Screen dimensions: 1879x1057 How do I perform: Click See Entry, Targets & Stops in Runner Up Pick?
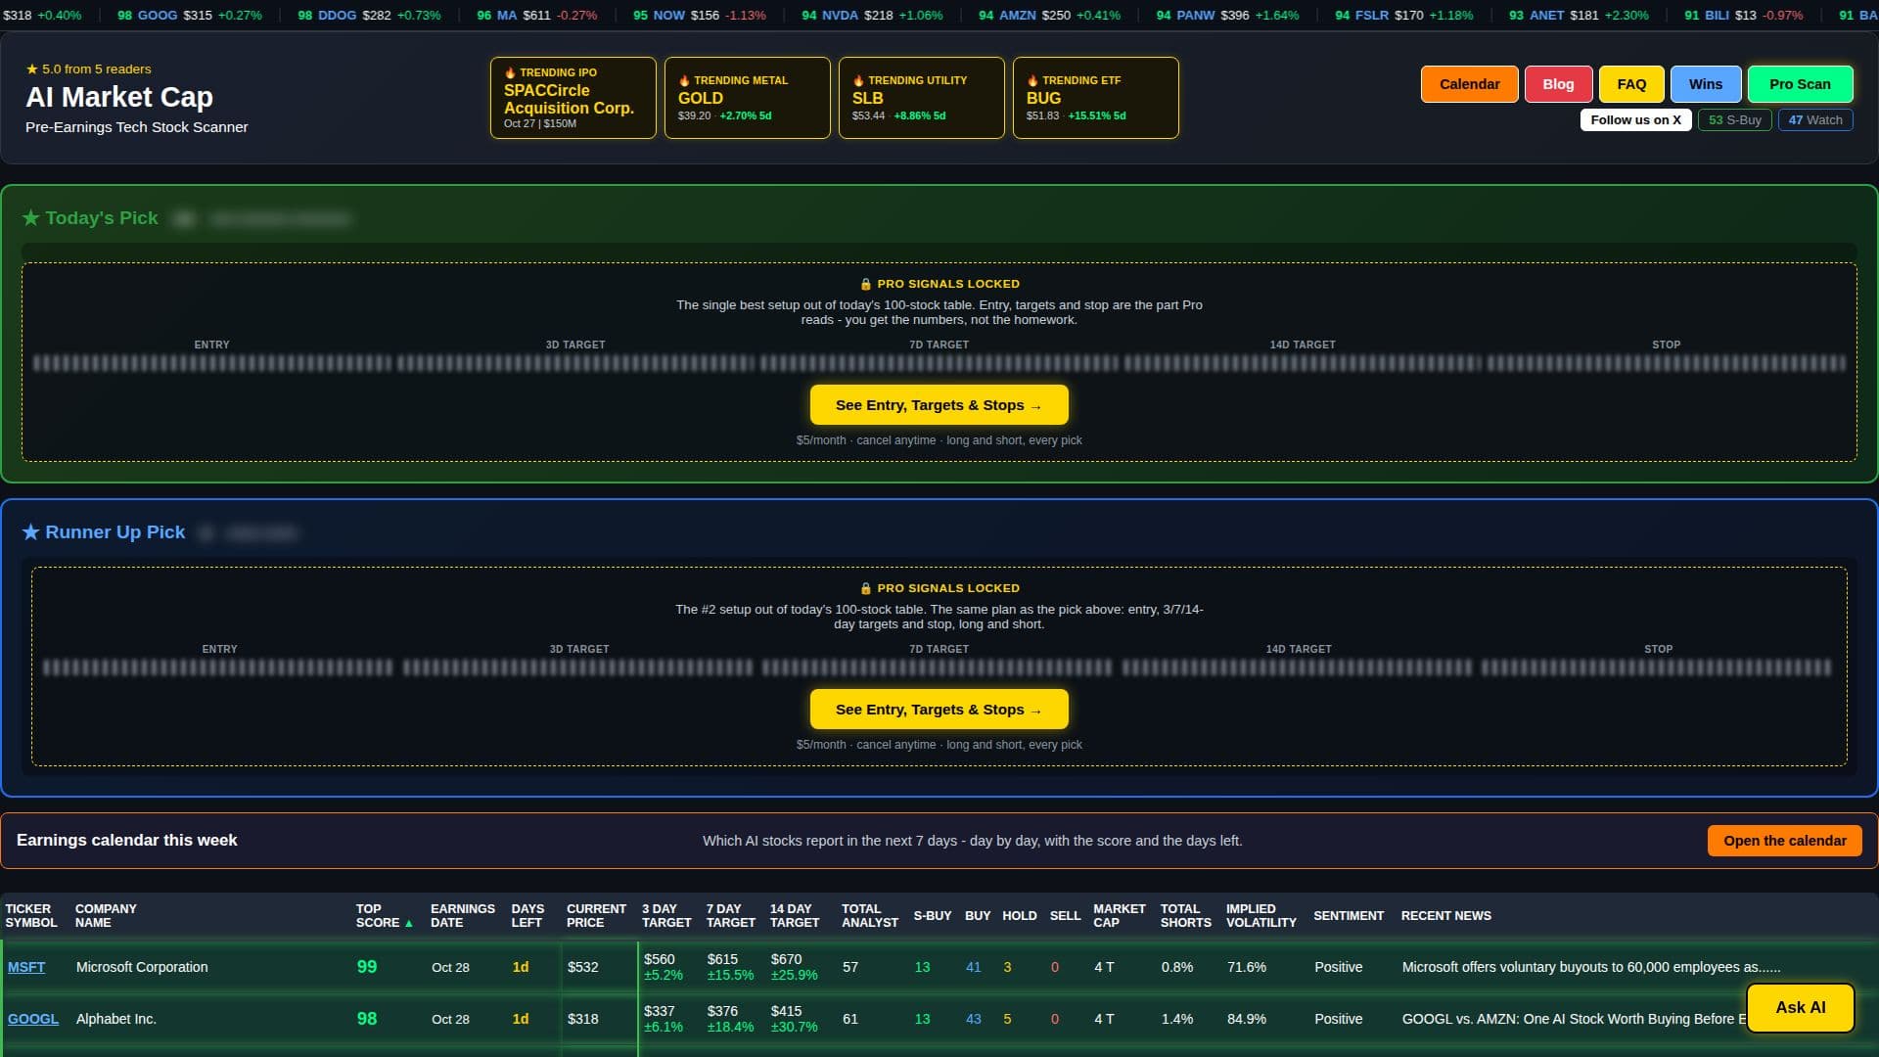tap(939, 710)
